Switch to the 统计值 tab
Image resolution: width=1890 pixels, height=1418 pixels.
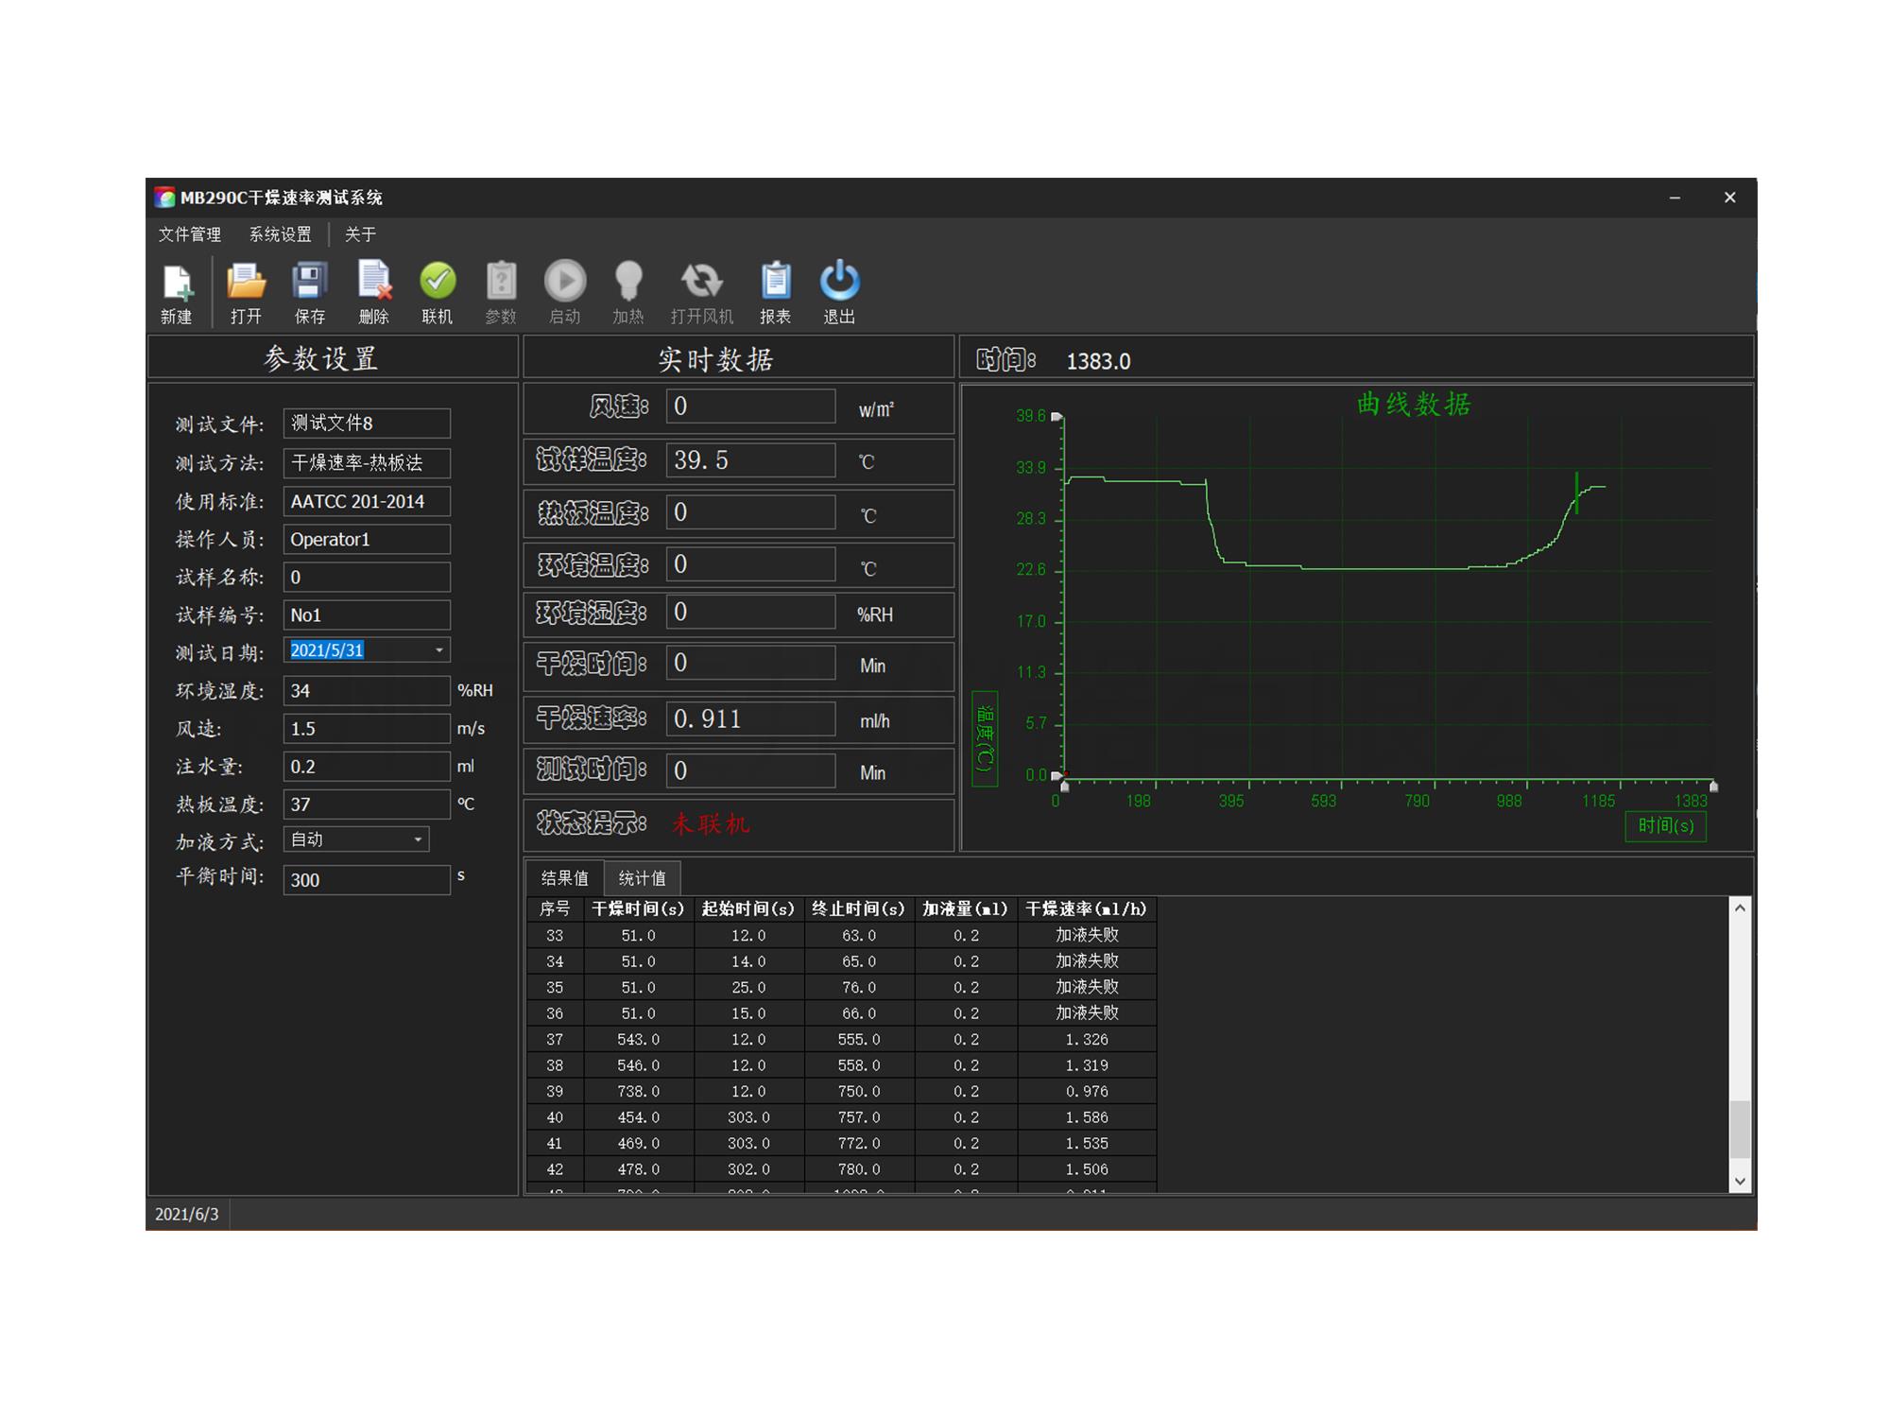[x=642, y=878]
